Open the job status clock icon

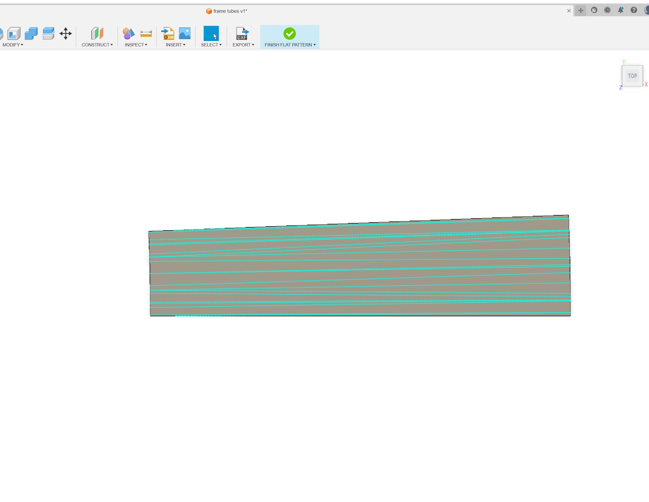(x=607, y=10)
